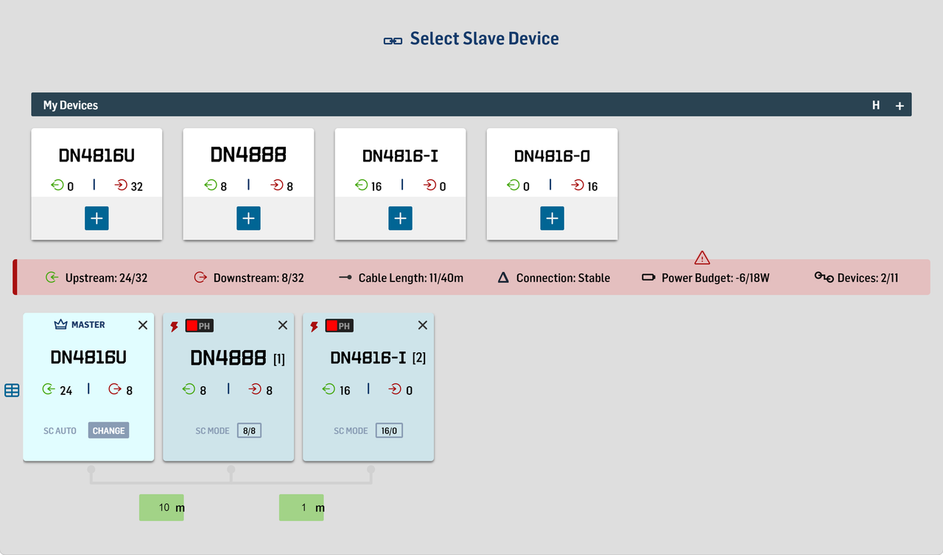The height and width of the screenshot is (555, 943).
Task: Open SC MODE 8/8 selector
Action: tap(249, 430)
